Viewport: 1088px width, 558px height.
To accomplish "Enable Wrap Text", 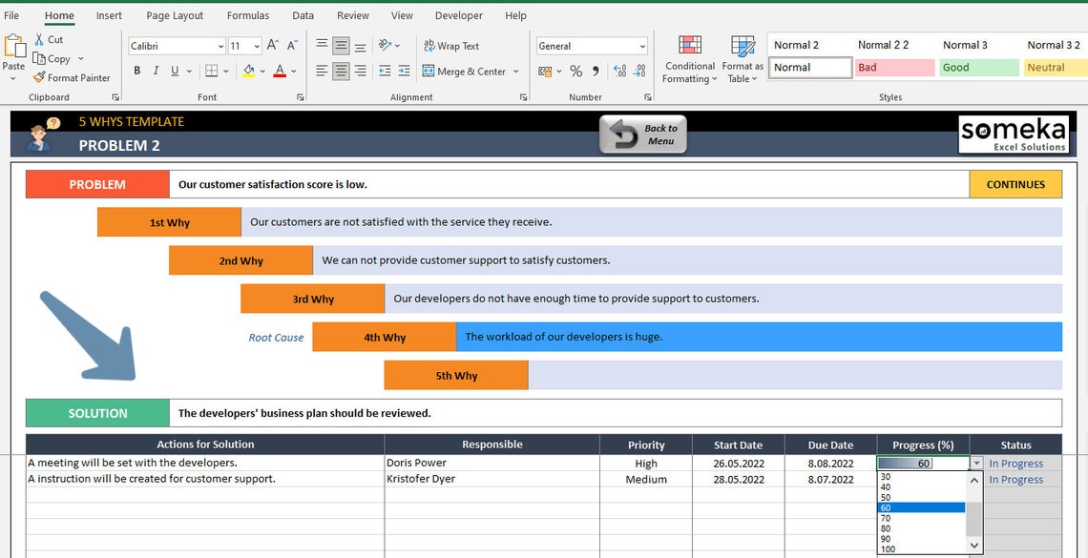I will (x=450, y=45).
